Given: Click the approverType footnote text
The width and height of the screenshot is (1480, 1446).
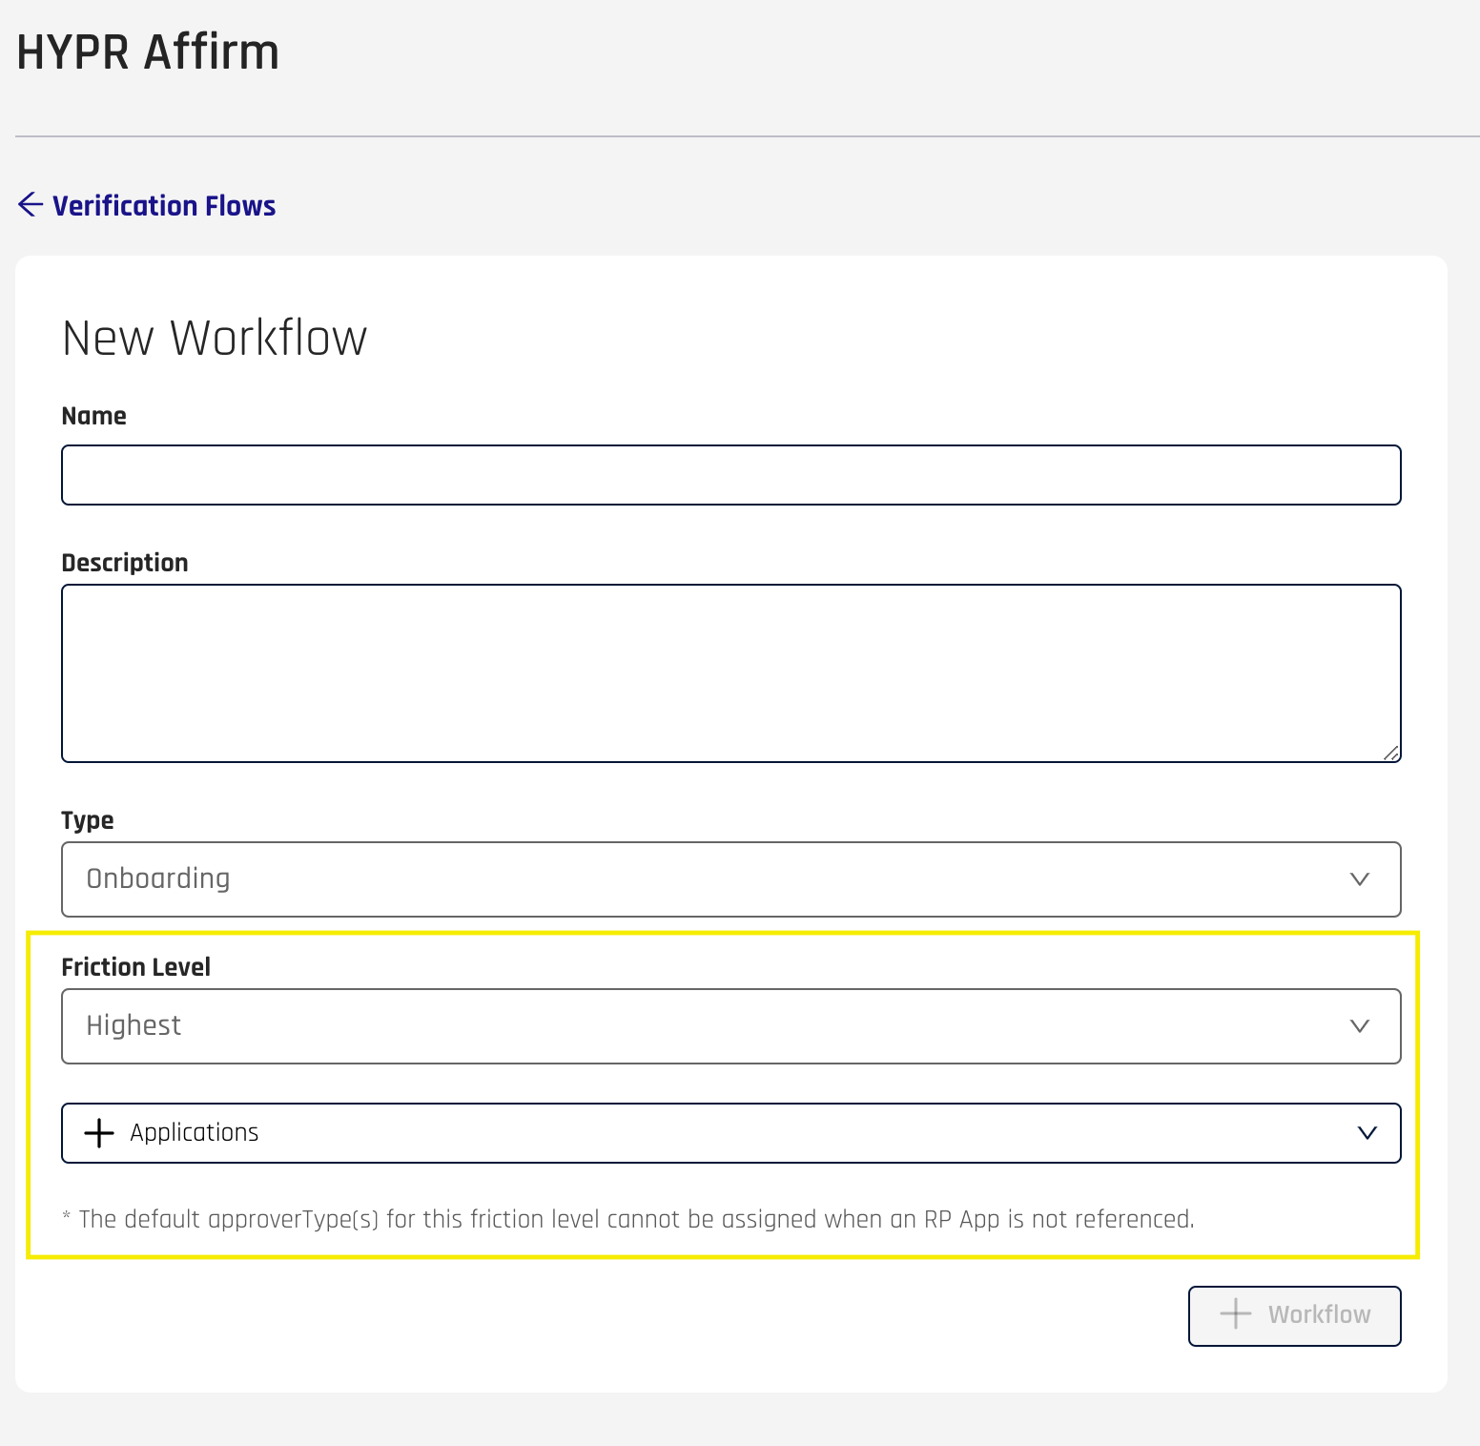Looking at the screenshot, I should pos(628,1219).
